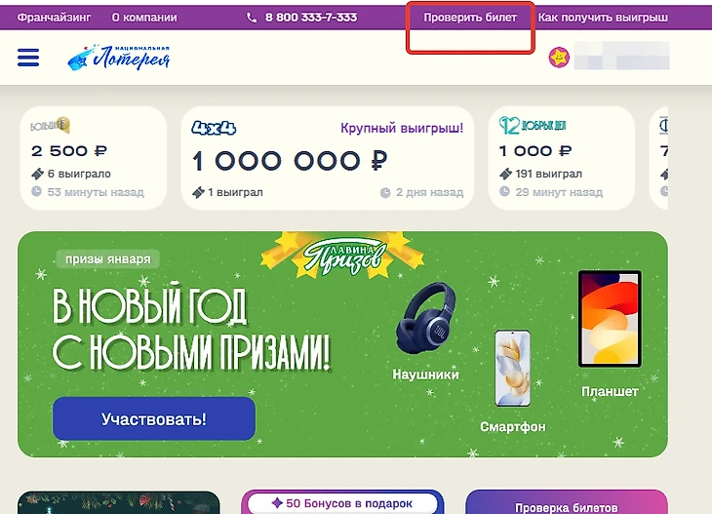Open Как получить выигрыш link
Viewport: 712px width, 514px height.
coord(603,18)
